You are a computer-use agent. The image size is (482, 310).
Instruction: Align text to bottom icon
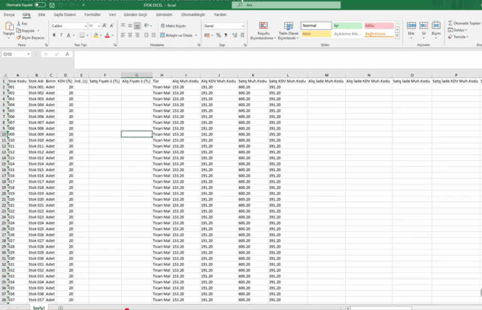[137, 26]
